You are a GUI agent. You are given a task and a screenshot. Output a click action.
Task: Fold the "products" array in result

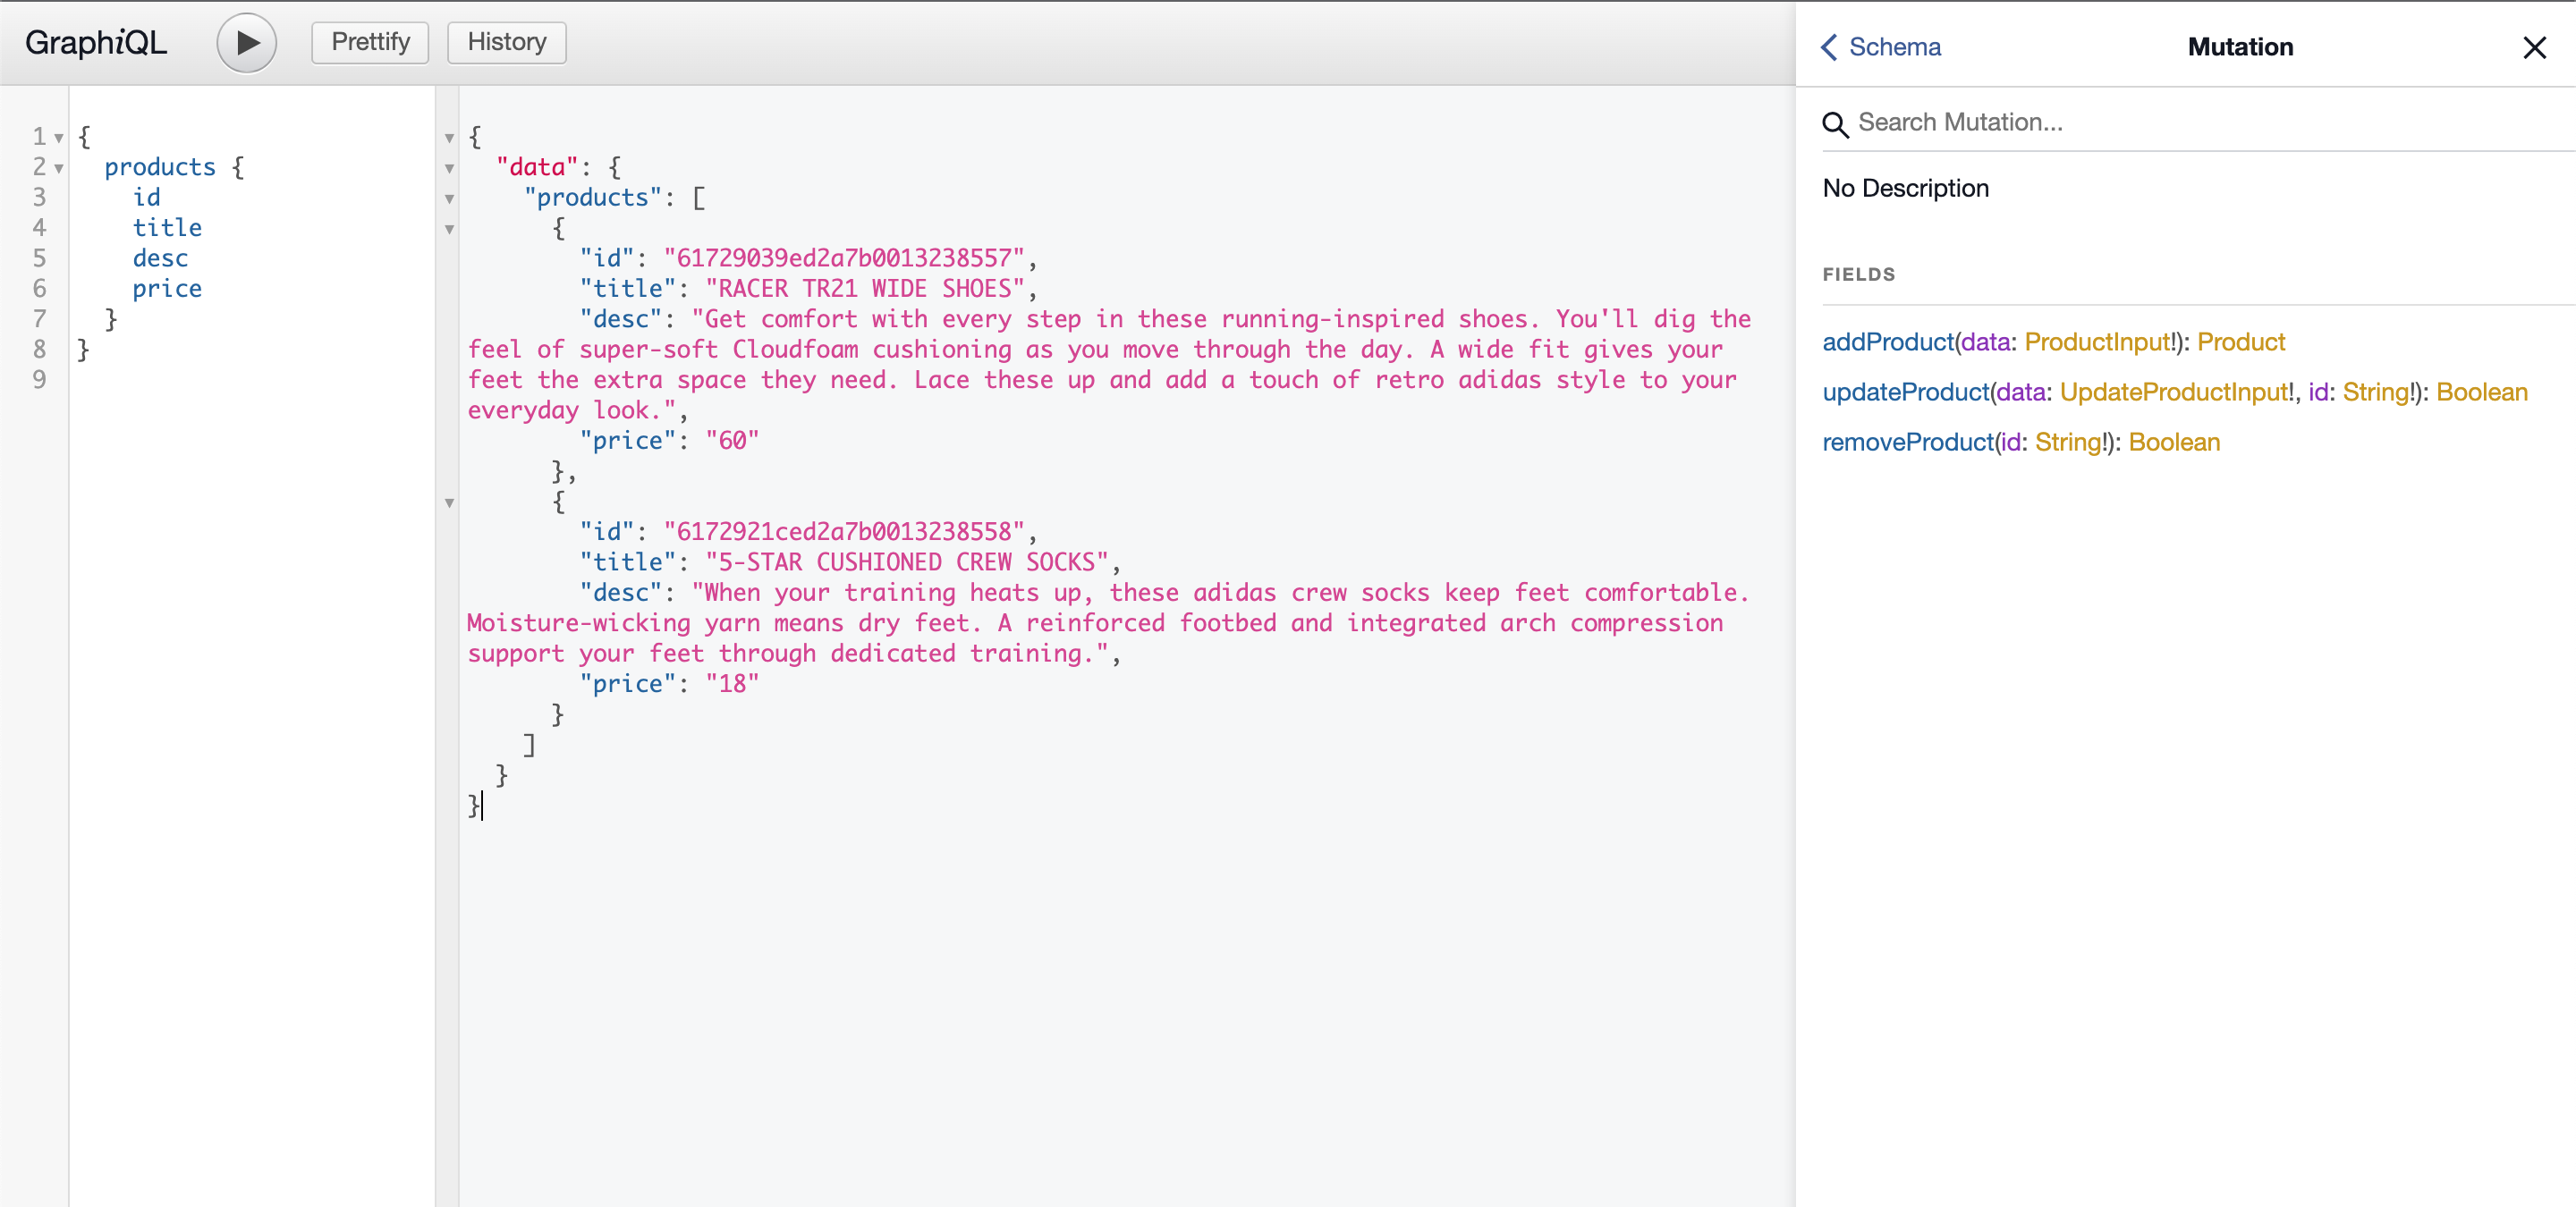coord(449,198)
